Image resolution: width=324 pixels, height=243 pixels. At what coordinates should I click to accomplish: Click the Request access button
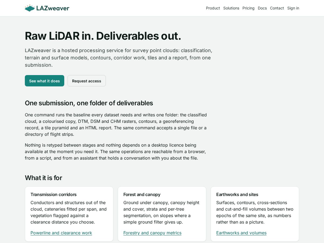click(x=87, y=81)
